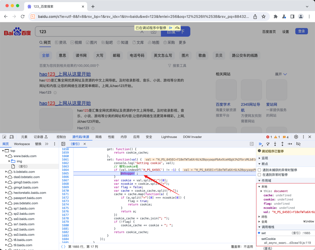Open DevTools settings gear
Viewport: 315px width, 250px height.
296,137
